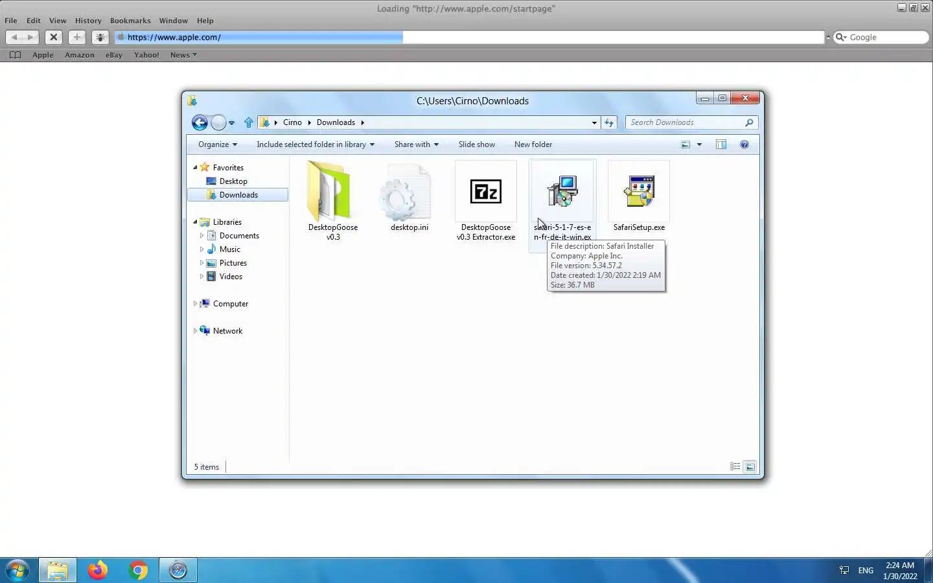
Task: Open Safari's History menu
Action: coord(88,21)
